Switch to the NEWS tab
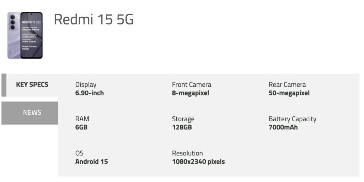Screen dimensions: 364x182 click(x=32, y=112)
